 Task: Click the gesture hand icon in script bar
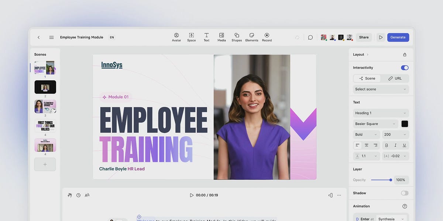[69, 195]
